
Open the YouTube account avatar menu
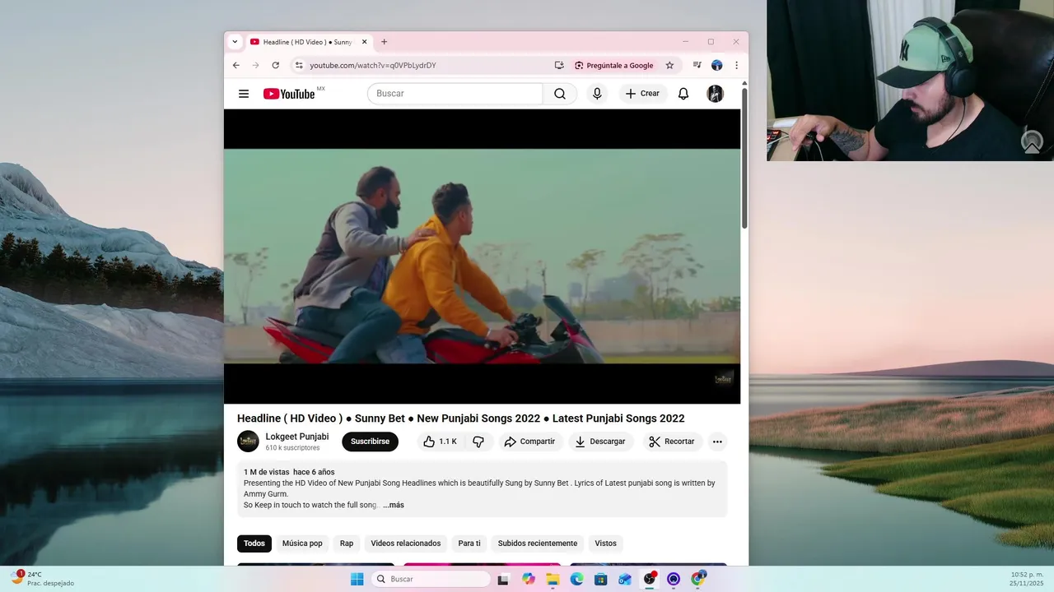tap(716, 94)
